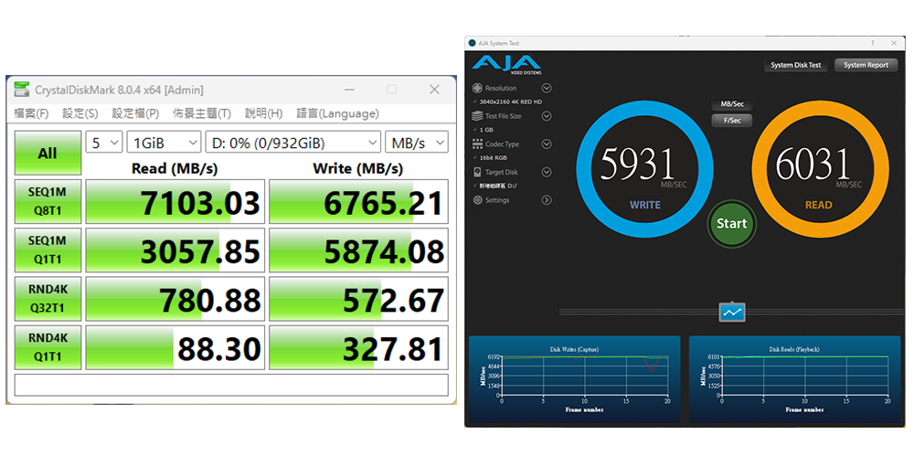
Task: Click the Resolution icon in AJA sidebar
Action: [x=477, y=89]
